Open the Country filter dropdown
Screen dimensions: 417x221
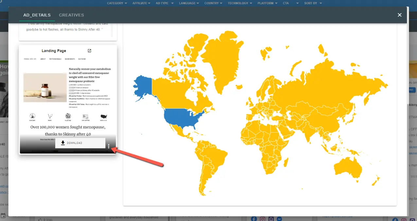(213, 3)
